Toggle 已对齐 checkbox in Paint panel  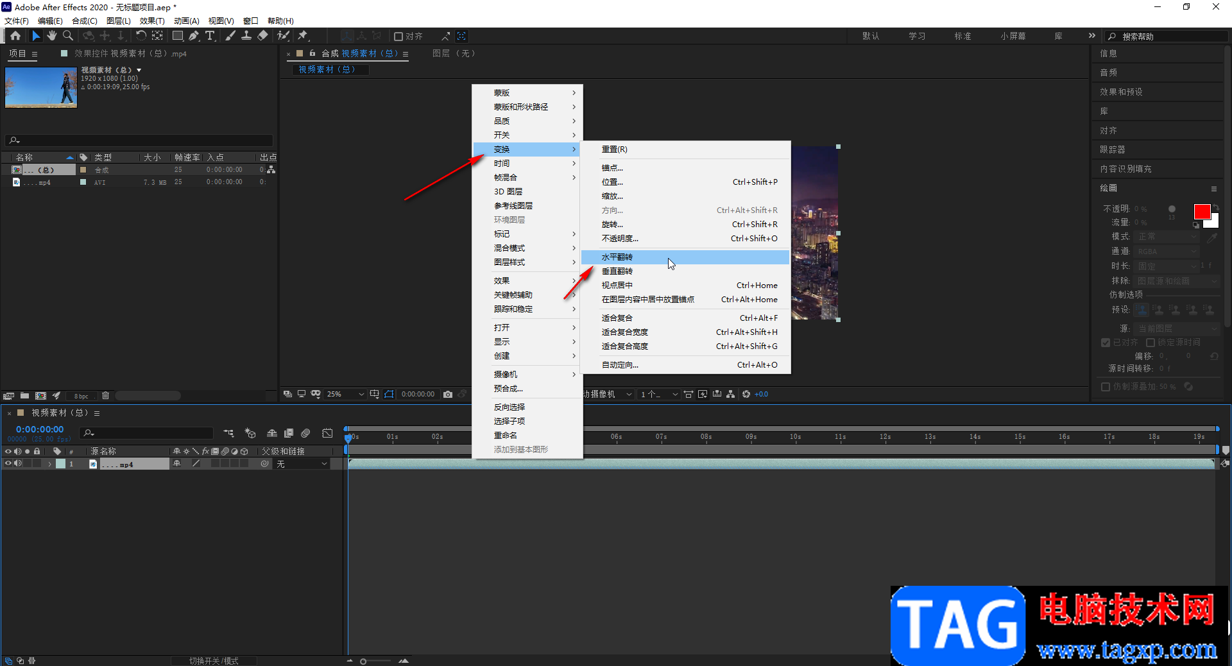click(x=1106, y=343)
